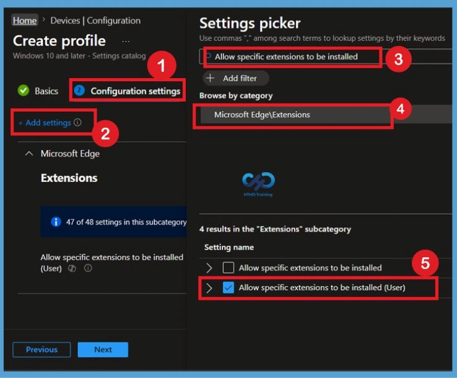The width and height of the screenshot is (457, 378).
Task: Click the Add filter button
Action: [x=235, y=78]
